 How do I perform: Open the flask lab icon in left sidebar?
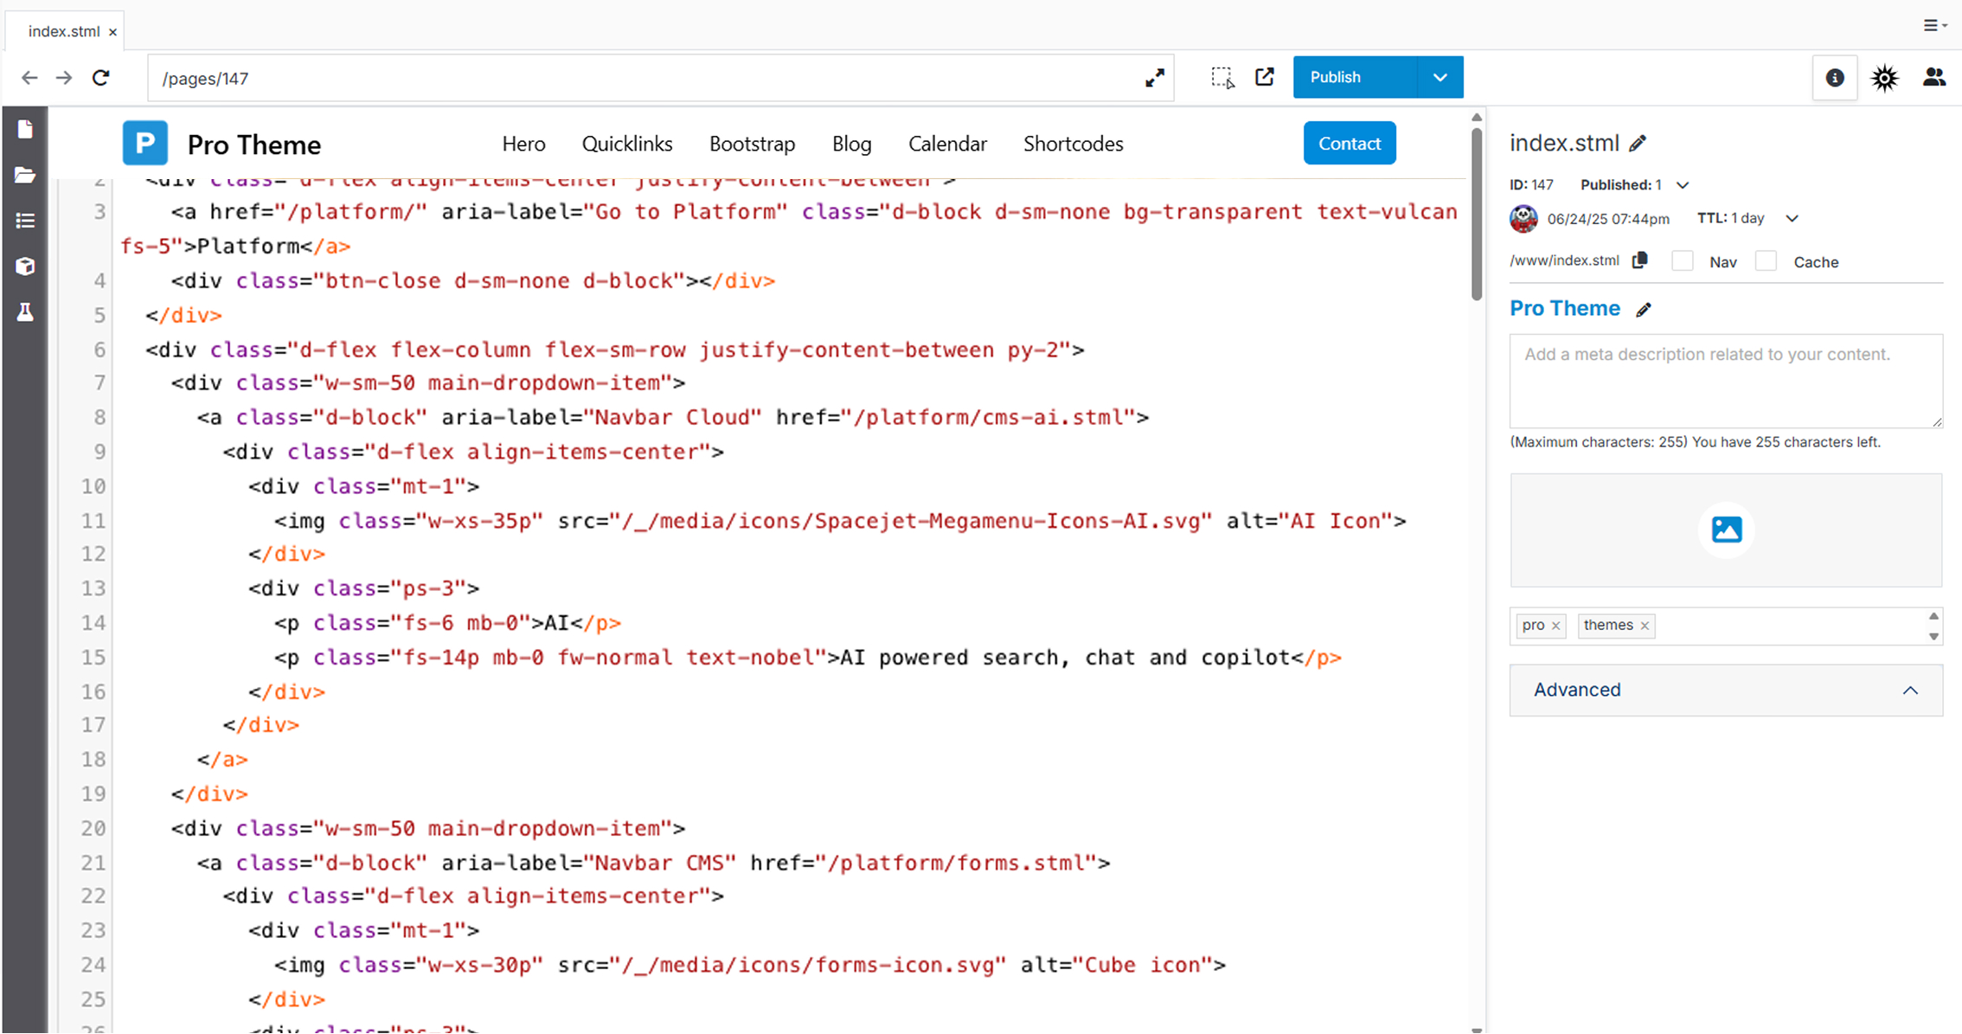(25, 311)
